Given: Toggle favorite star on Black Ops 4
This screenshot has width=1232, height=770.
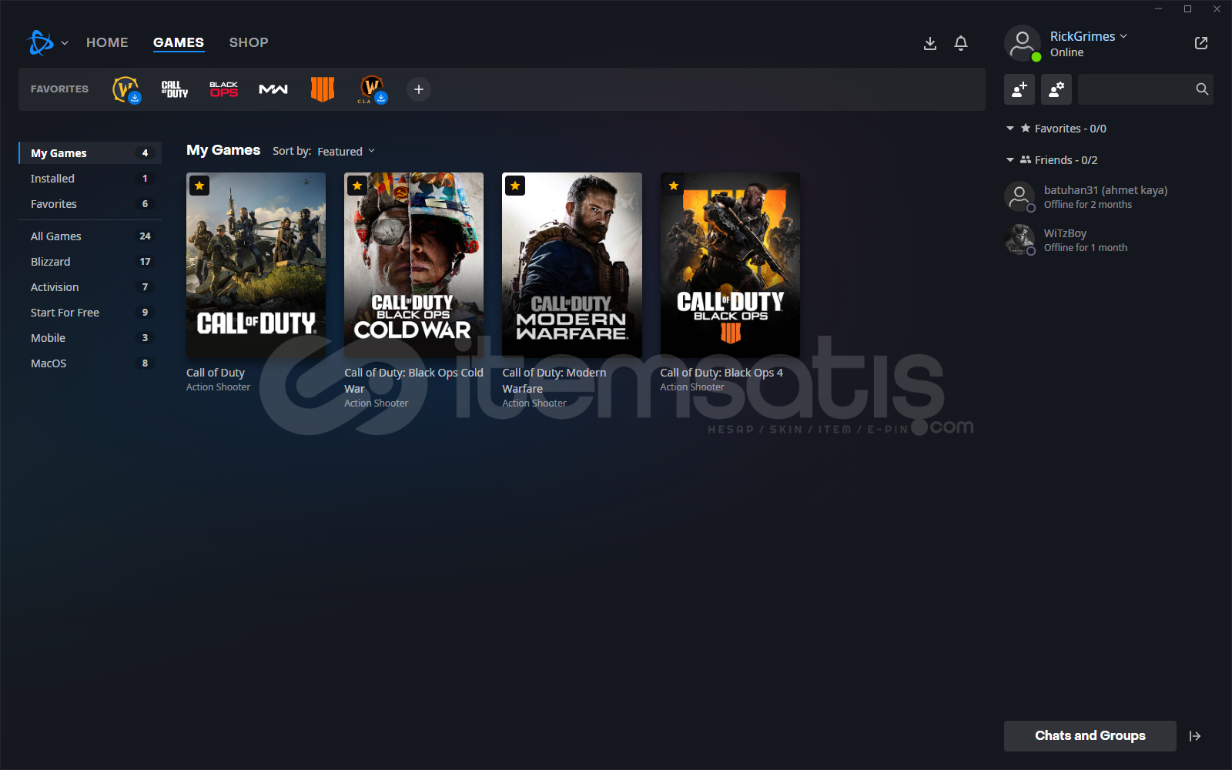Looking at the screenshot, I should (x=674, y=186).
